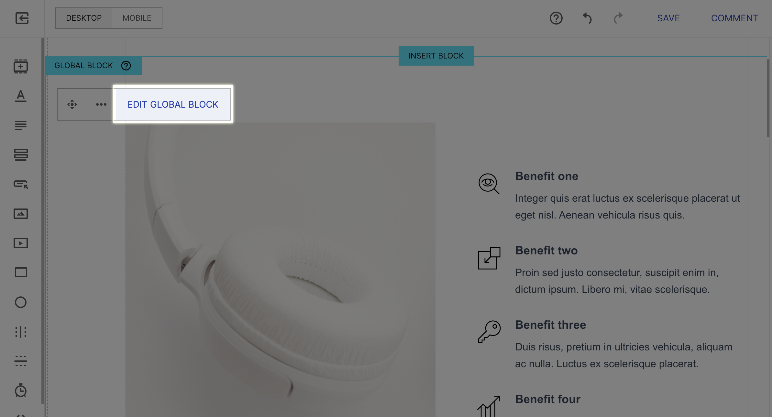
Task: Click the INSERT BLOCK button
Action: pos(436,56)
